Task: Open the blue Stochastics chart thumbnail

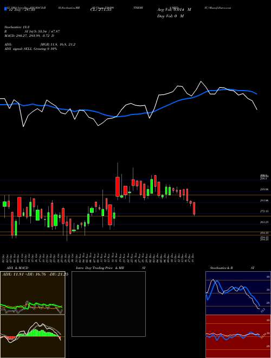Action: pyautogui.click(x=238, y=293)
